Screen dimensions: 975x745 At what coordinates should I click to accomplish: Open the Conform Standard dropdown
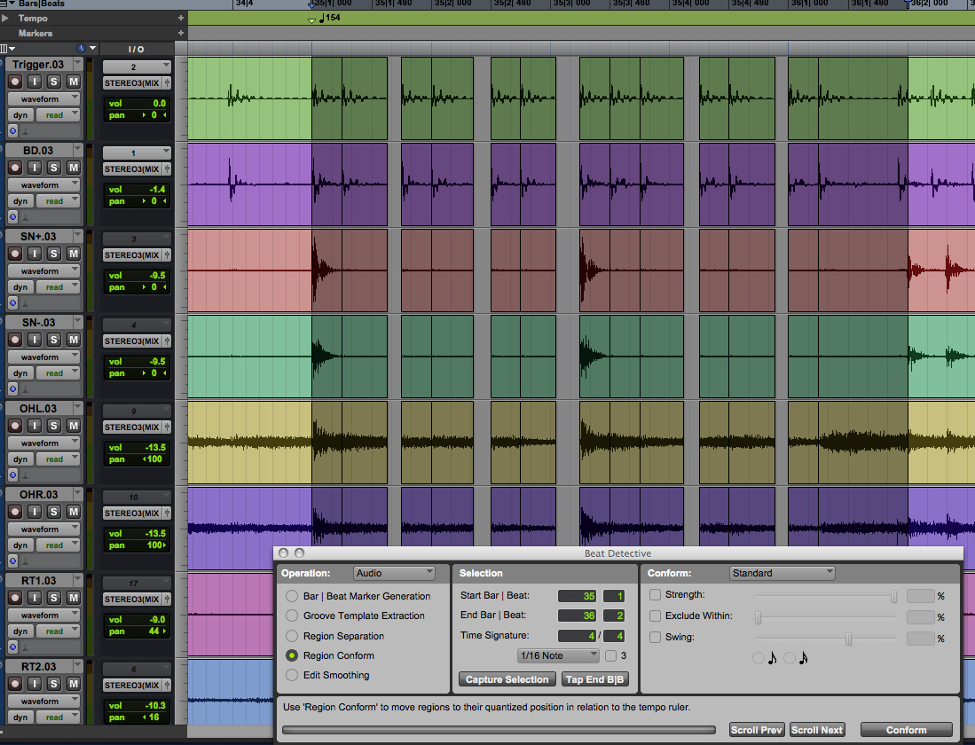(782, 573)
